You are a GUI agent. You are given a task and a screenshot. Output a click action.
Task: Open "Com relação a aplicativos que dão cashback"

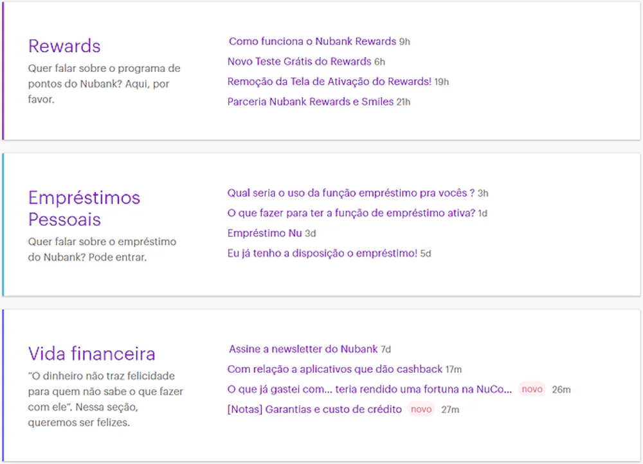[335, 370]
